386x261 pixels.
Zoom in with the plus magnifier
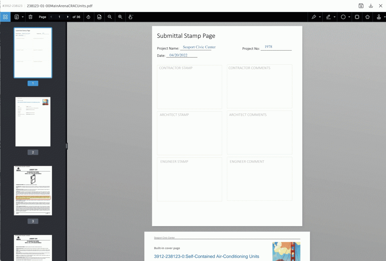[x=120, y=17]
